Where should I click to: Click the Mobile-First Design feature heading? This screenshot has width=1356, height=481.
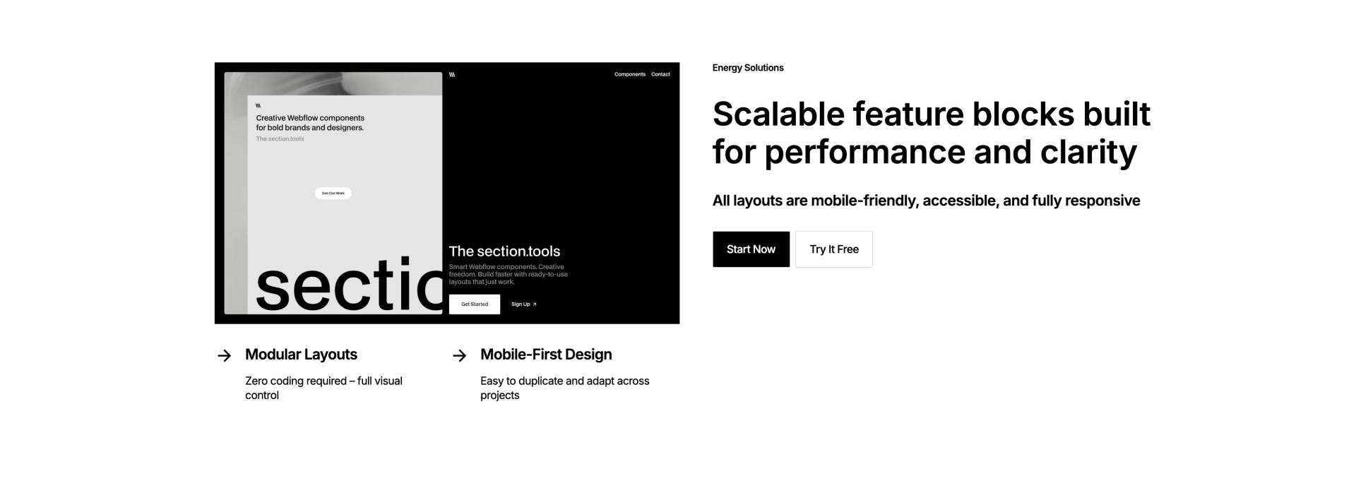click(545, 355)
